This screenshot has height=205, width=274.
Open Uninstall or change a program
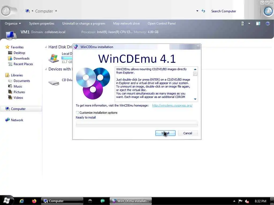click(x=84, y=23)
